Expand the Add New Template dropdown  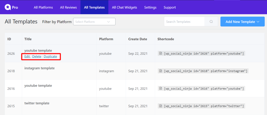coord(242,22)
